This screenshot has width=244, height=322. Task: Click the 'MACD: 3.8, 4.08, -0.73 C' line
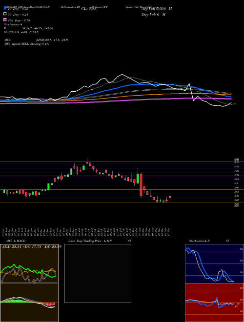coord(21,32)
